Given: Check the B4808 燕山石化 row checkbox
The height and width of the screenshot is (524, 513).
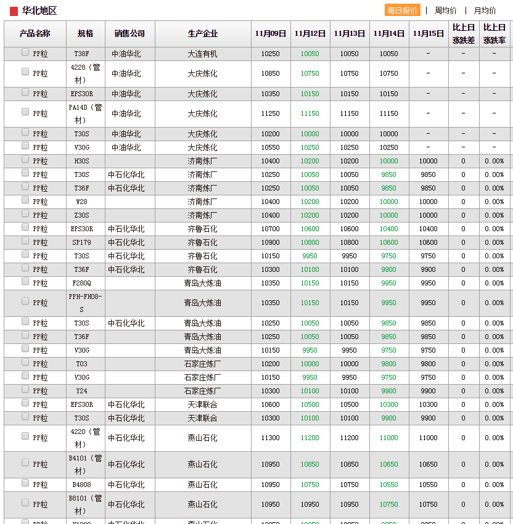Looking at the screenshot, I should pyautogui.click(x=25, y=483).
